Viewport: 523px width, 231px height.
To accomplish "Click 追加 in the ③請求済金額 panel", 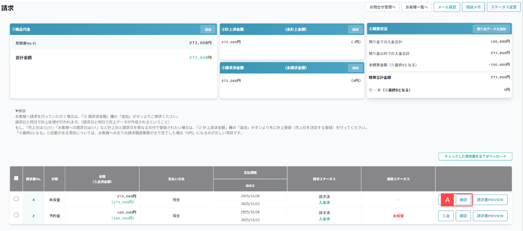I will pos(355,68).
